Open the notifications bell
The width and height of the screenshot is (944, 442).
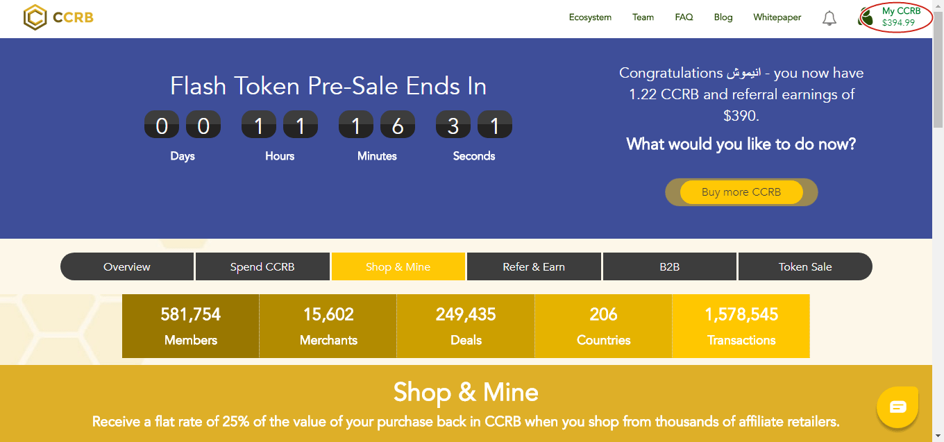tap(829, 18)
